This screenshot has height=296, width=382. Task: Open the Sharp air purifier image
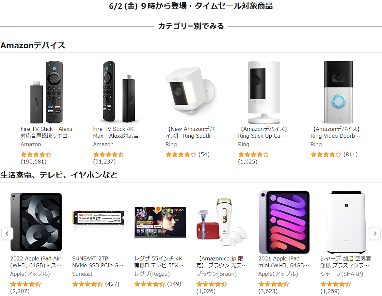point(346,222)
